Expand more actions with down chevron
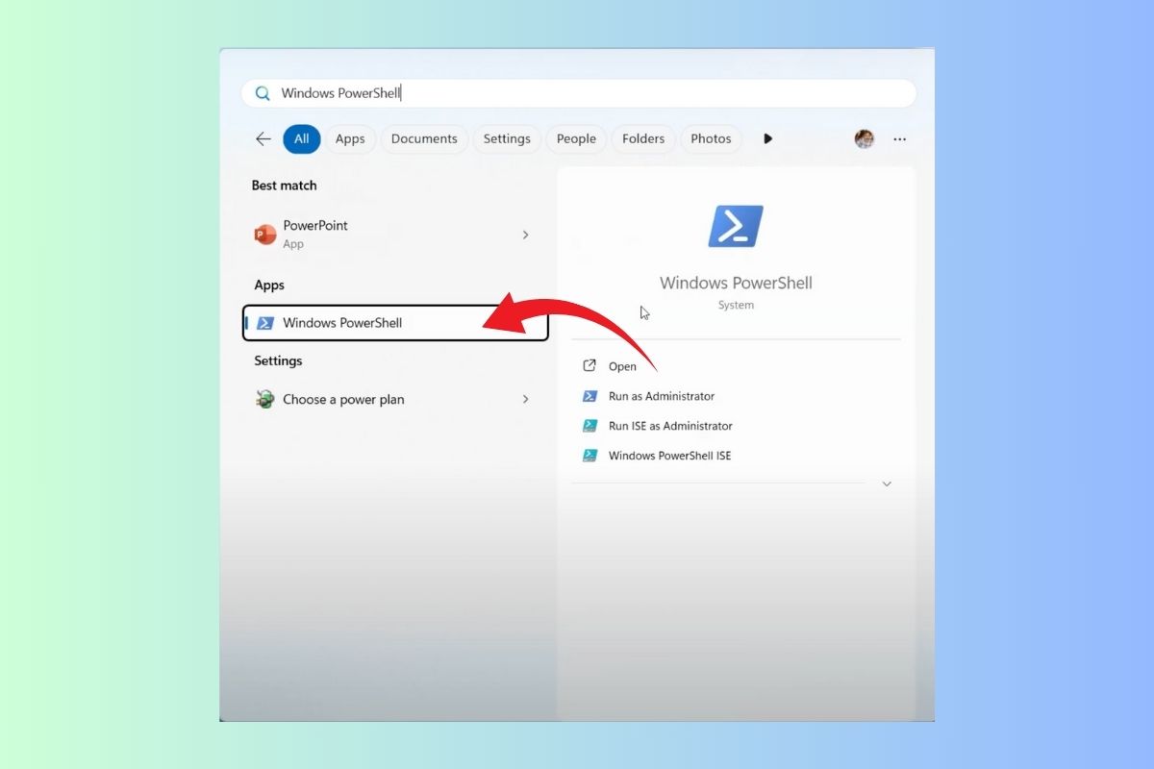1154x769 pixels. point(887,484)
